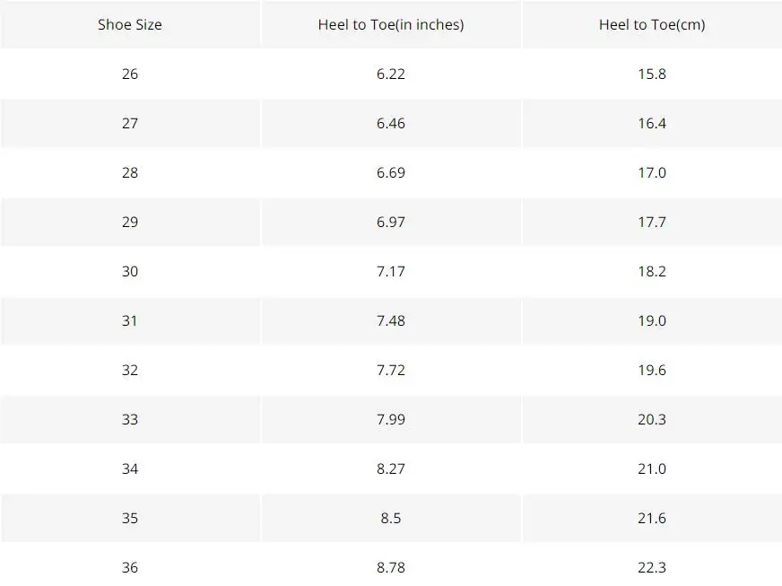
Task: Select shoe size 26 cell
Action: pyautogui.click(x=130, y=74)
